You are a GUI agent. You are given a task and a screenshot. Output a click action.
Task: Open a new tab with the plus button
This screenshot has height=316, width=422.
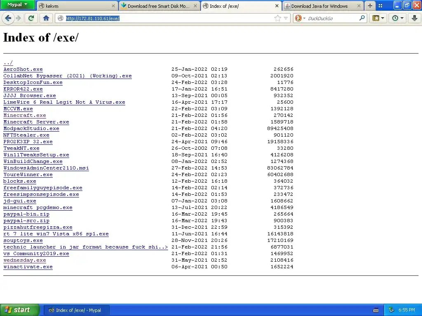pos(370,6)
